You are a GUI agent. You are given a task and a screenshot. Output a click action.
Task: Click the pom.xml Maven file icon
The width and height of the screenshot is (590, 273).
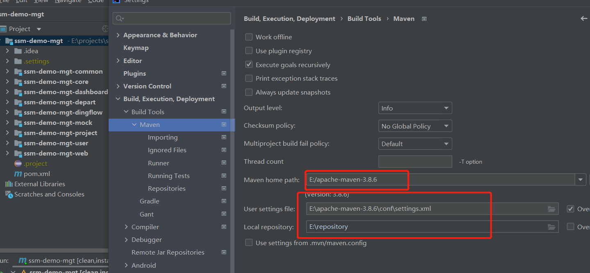[18, 174]
